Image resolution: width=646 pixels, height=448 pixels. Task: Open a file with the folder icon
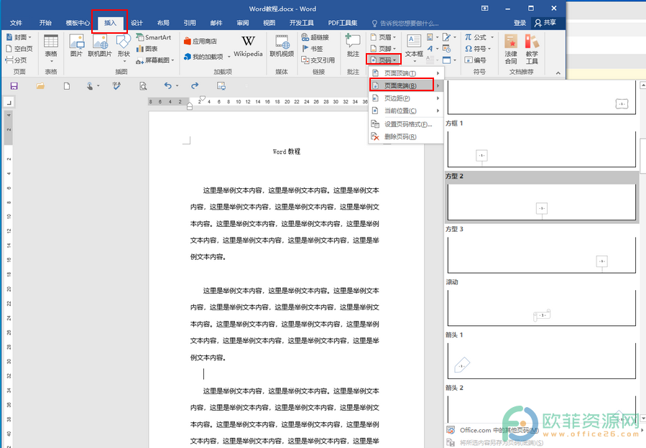(x=40, y=85)
